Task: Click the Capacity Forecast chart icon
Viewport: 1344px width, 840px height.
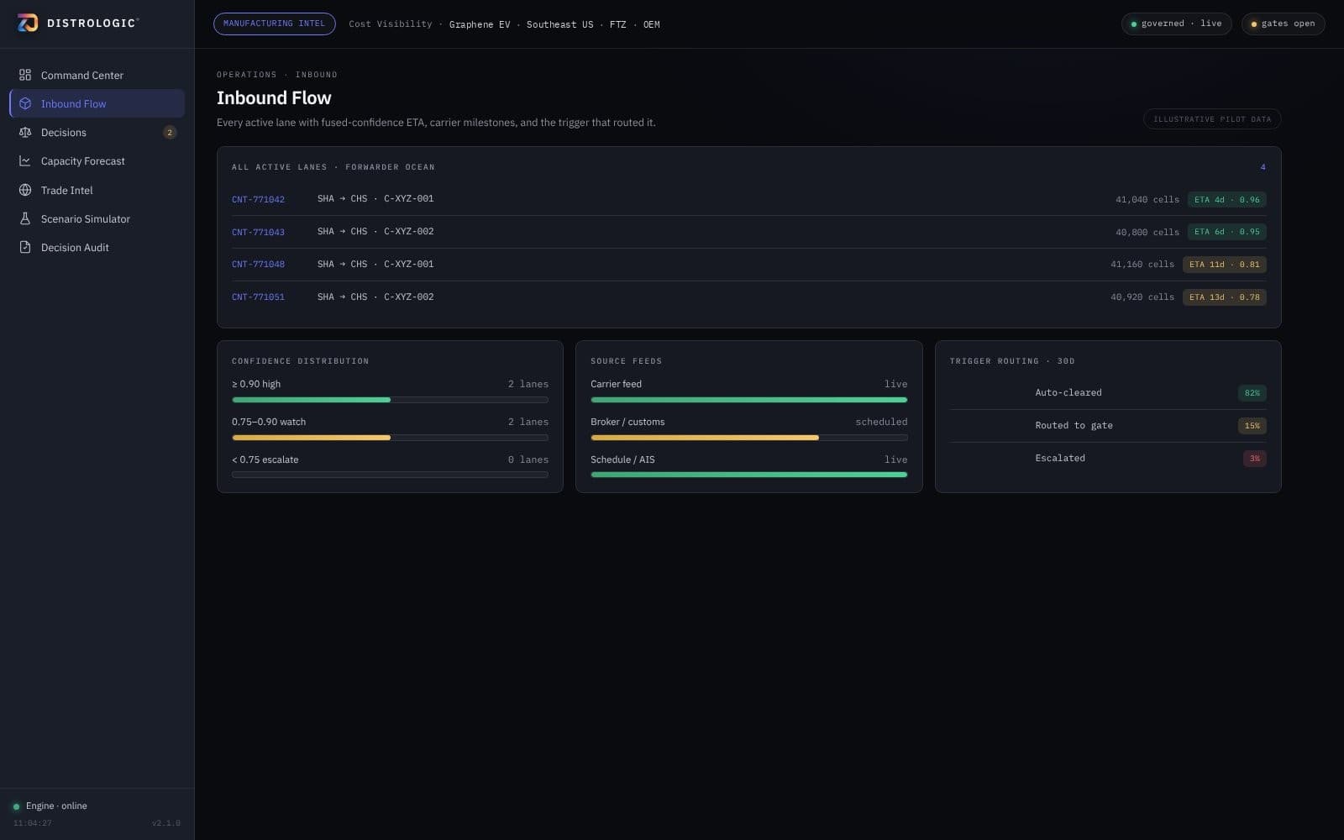Action: [x=25, y=160]
